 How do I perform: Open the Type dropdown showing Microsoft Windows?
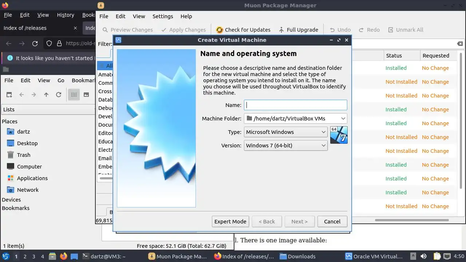click(285, 132)
